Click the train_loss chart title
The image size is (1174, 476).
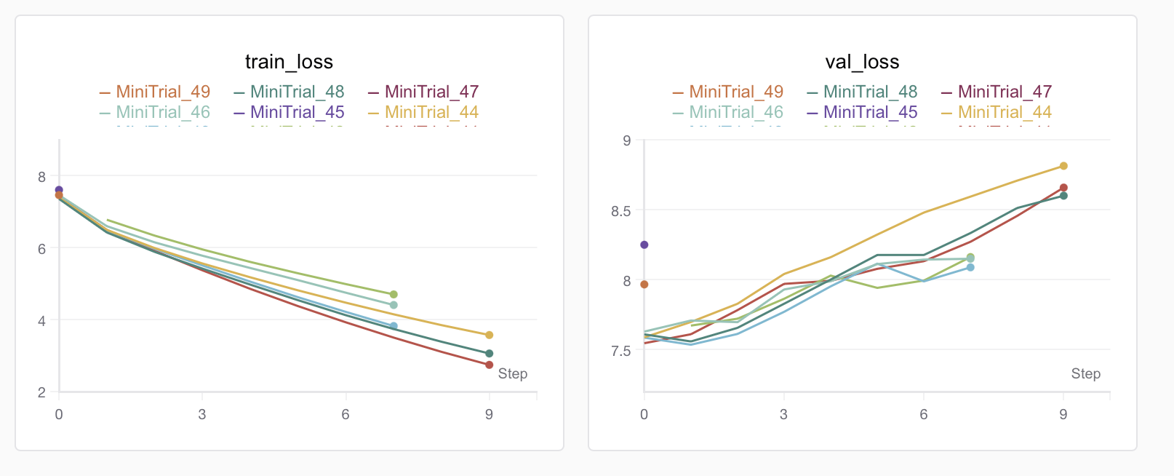[x=289, y=62]
